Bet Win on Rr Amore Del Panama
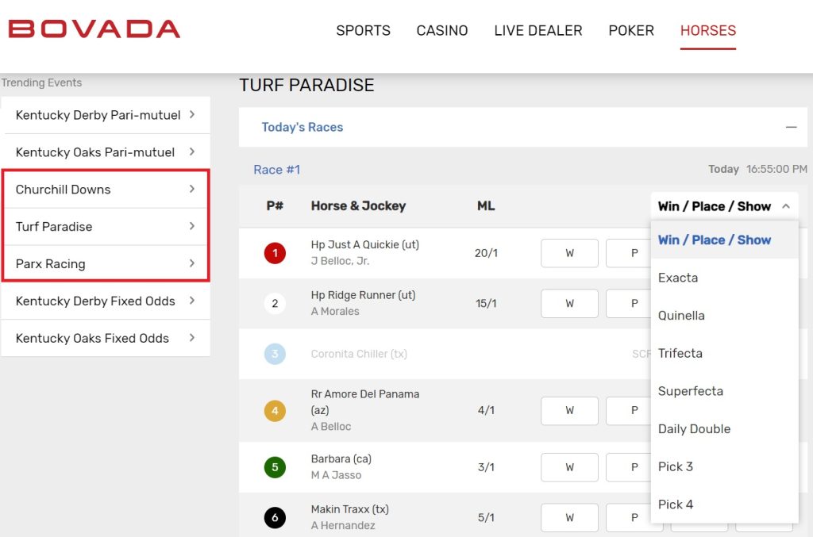The height and width of the screenshot is (537, 813). [569, 411]
